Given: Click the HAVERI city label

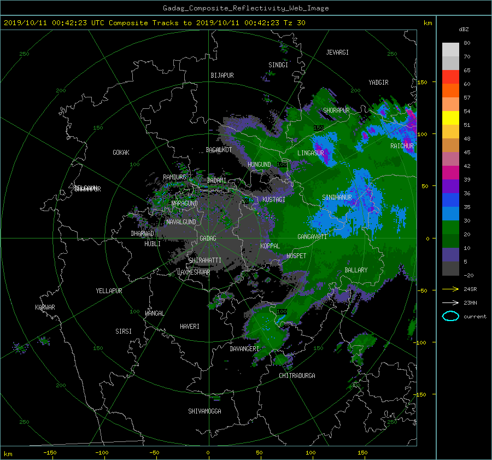Looking at the screenshot, I should pyautogui.click(x=190, y=327).
